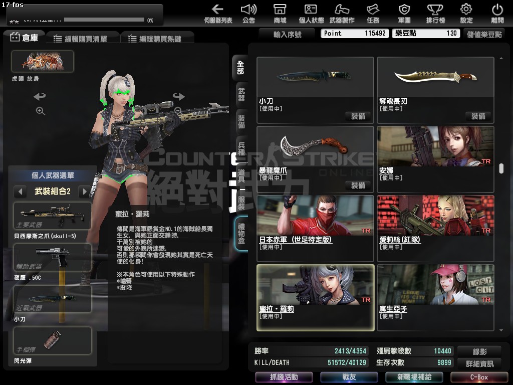Click the enter serial number (輸入序號) button
This screenshot has width=513, height=385.
[287, 34]
